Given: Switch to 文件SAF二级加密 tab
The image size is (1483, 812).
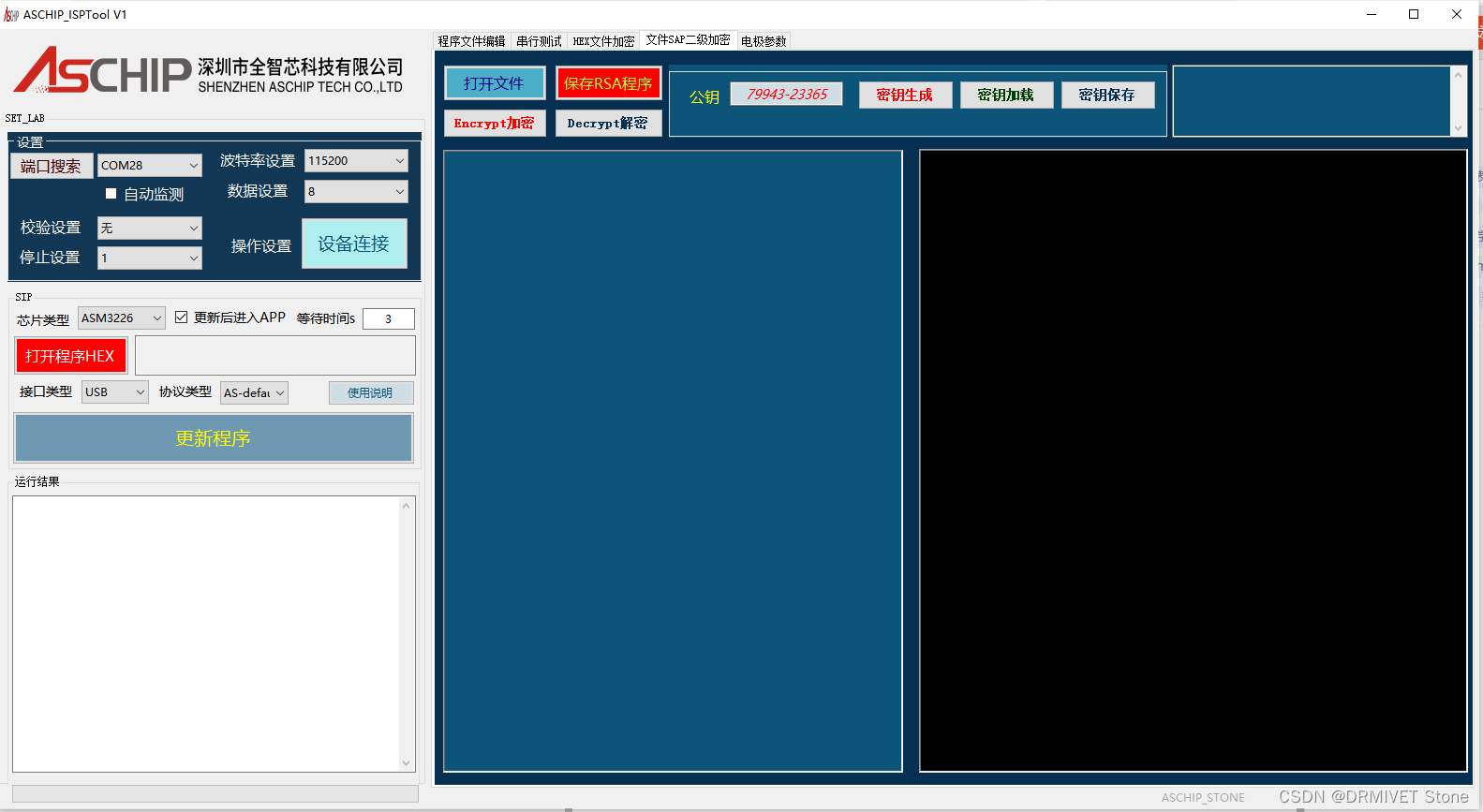Looking at the screenshot, I should 688,40.
